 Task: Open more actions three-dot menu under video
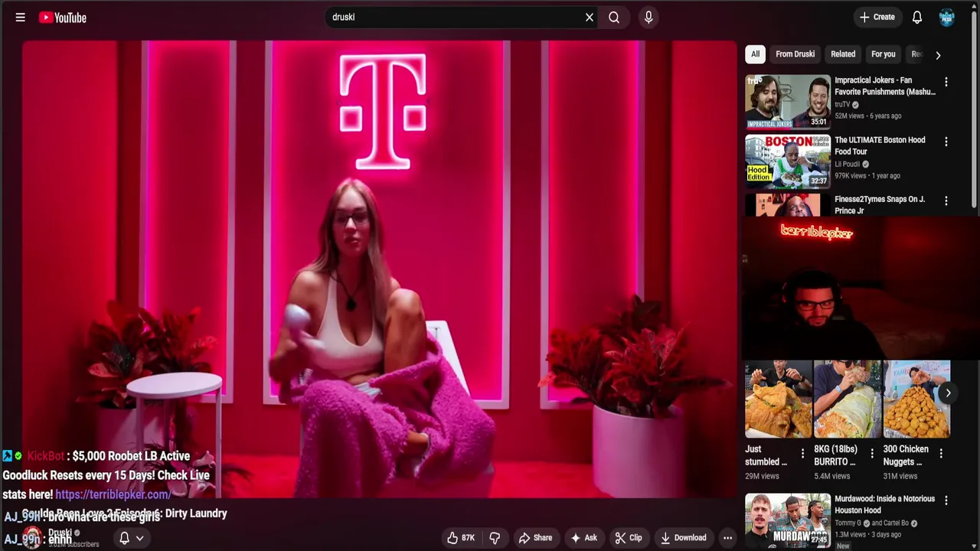(727, 538)
